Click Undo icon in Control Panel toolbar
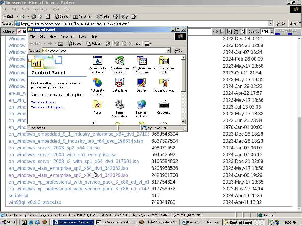Image resolution: width=302 pixels, height=226 pixels. tap(138, 44)
